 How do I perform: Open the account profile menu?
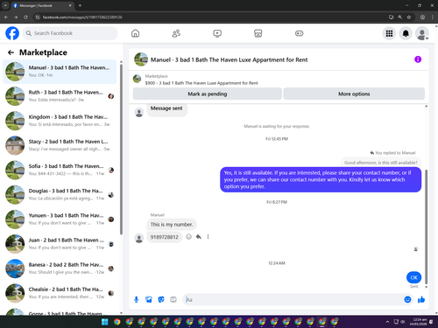(422, 33)
